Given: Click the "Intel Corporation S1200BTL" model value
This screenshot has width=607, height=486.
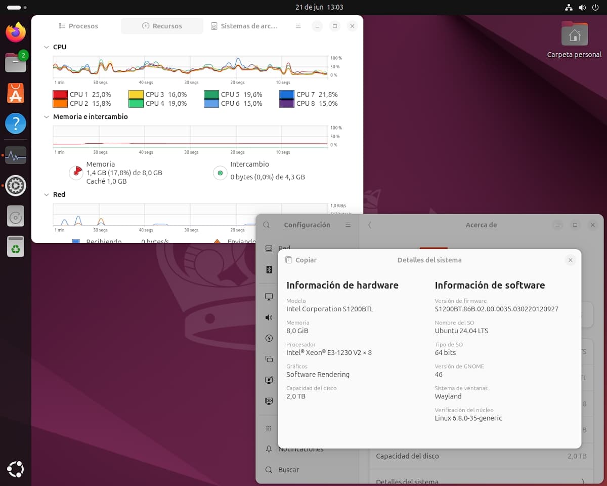Looking at the screenshot, I should point(330,309).
